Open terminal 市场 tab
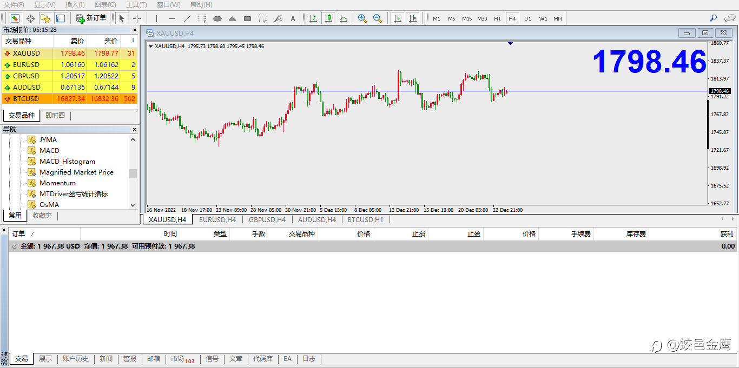The width and height of the screenshot is (739, 368). point(182,359)
